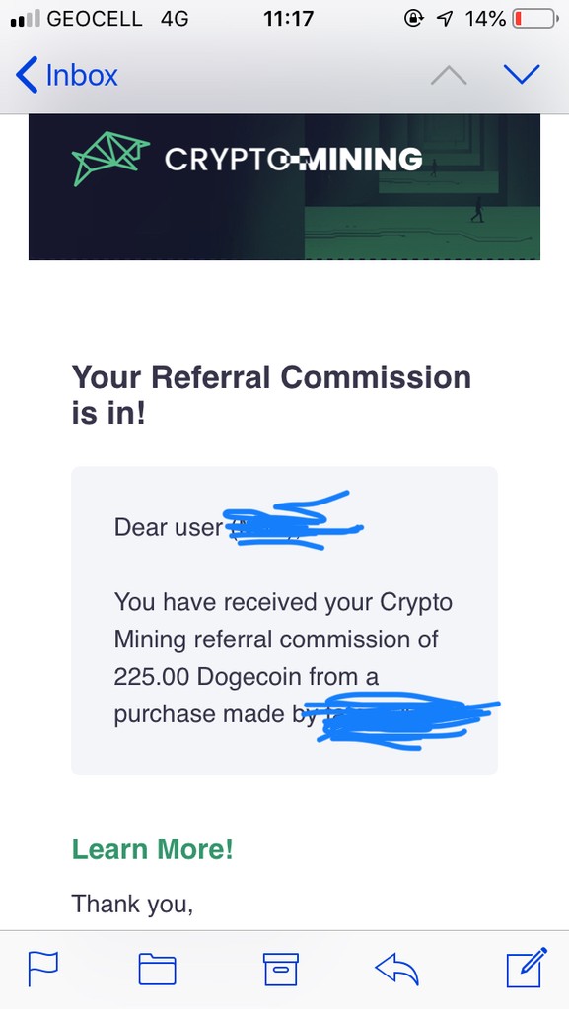Image resolution: width=569 pixels, height=1009 pixels.
Task: Go to next message with down chevron
Action: (x=522, y=75)
